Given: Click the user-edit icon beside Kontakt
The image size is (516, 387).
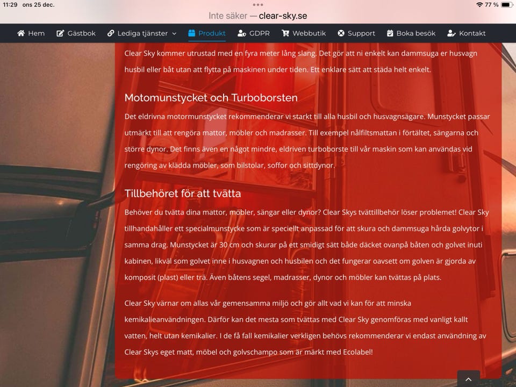Looking at the screenshot, I should tap(451, 33).
